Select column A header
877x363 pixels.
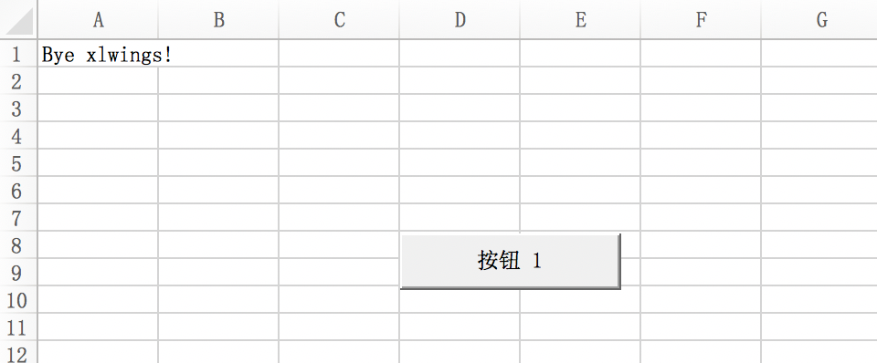coord(98,19)
